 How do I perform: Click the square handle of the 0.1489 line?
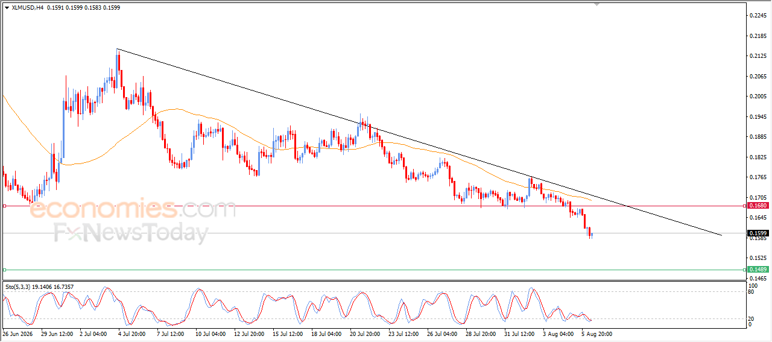[x=5, y=270]
